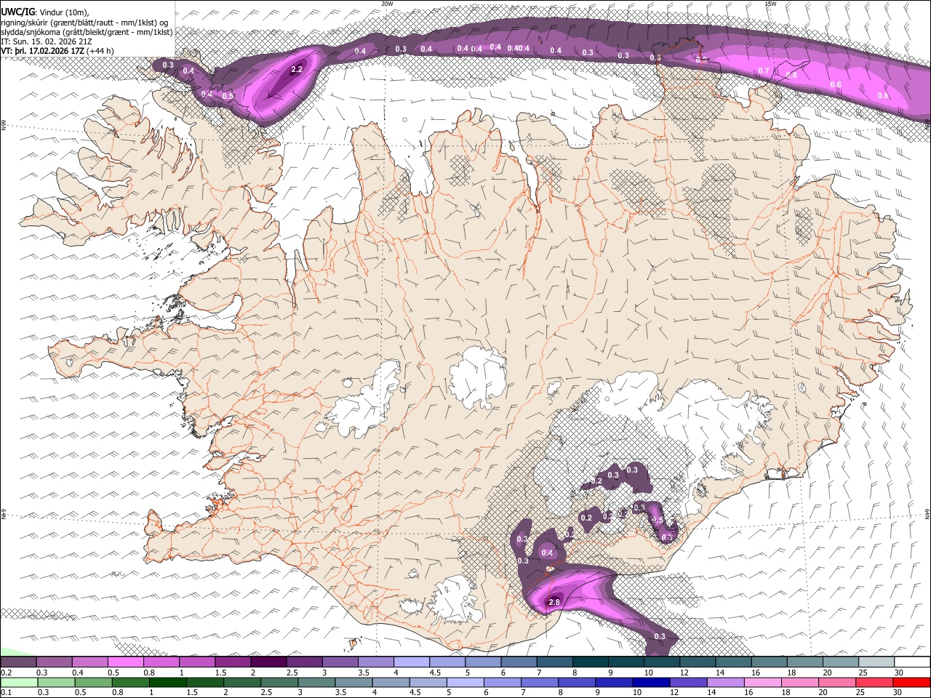Click the bright pink 0.5–0.8 snow legend swatch
Image resolution: width=931 pixels, height=698 pixels.
coord(125,662)
